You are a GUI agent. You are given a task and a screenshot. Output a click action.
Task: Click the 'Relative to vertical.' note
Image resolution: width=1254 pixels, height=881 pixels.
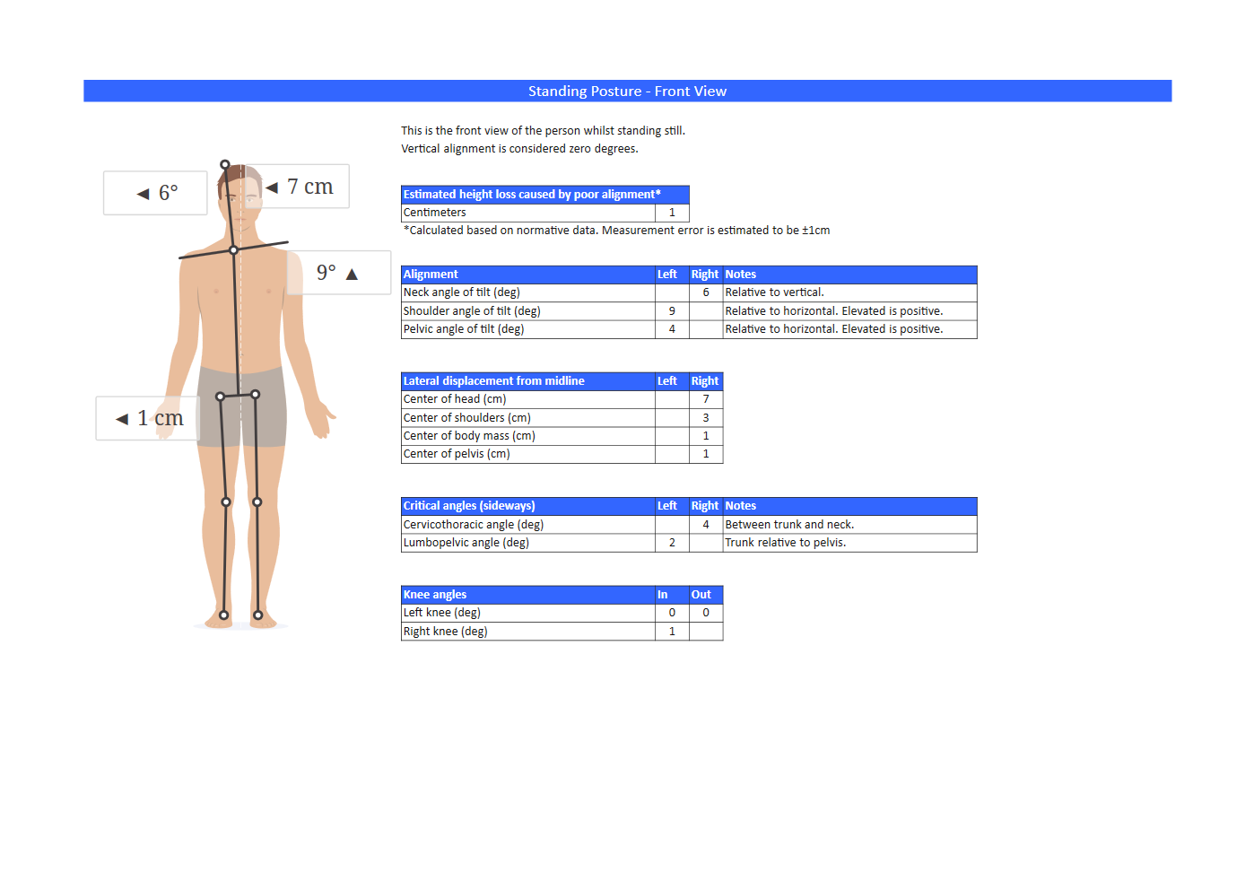pos(850,292)
